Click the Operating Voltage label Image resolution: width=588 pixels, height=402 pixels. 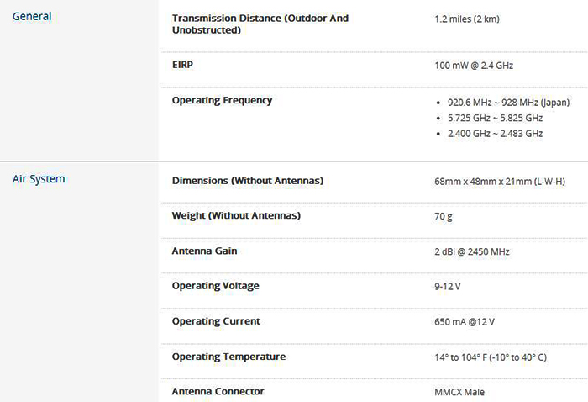[216, 286]
